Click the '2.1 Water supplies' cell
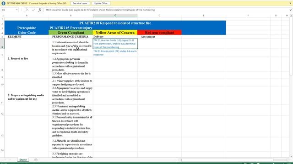293x164 pixels. (71, 82)
